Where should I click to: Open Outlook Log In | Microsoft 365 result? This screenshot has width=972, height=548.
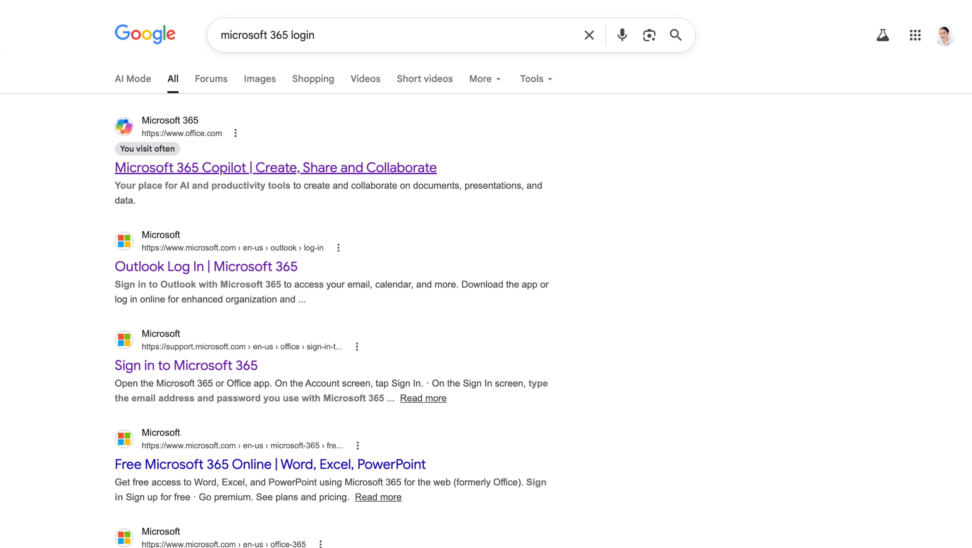[x=206, y=267]
